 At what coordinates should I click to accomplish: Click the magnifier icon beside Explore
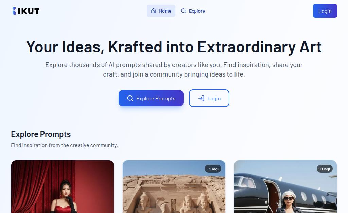click(183, 11)
